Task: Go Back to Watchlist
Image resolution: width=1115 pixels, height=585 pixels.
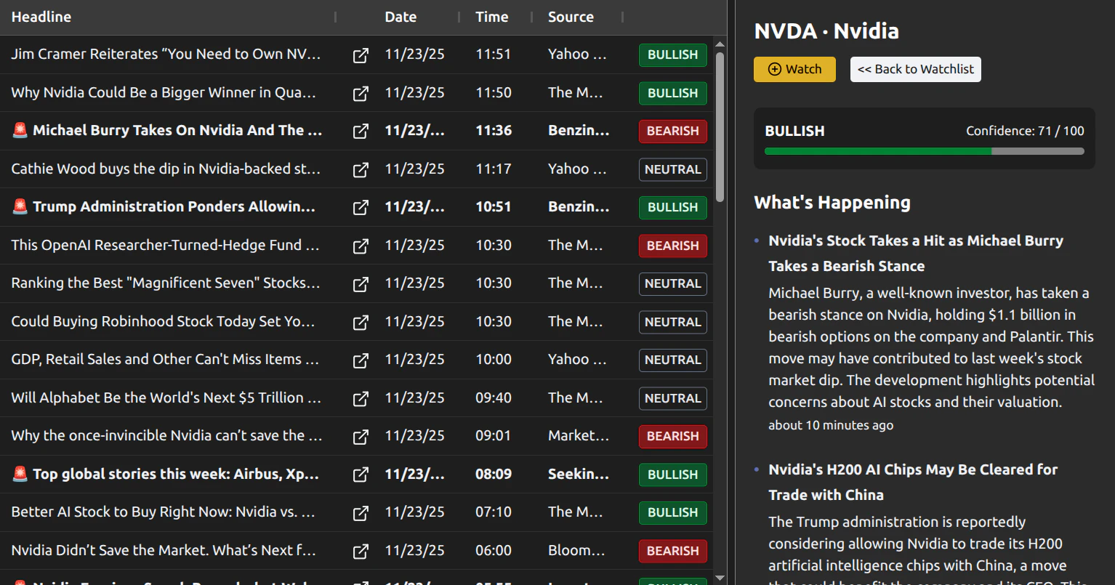Action: (915, 69)
